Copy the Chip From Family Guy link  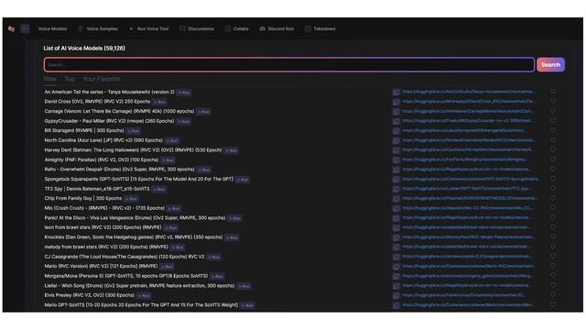396,199
